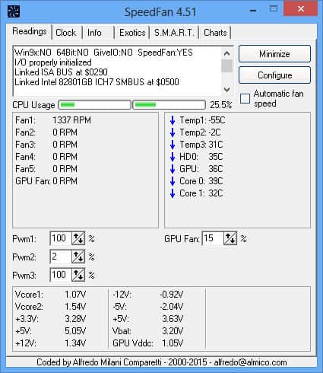Click inside the Pwm2 value field
Image resolution: width=323 pixels, height=373 pixels.
[61, 257]
